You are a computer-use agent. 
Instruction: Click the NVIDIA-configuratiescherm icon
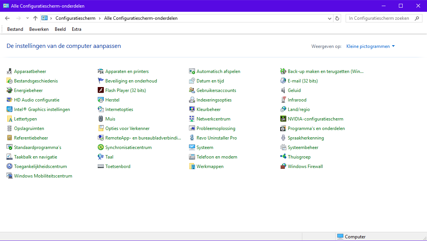pos(283,119)
